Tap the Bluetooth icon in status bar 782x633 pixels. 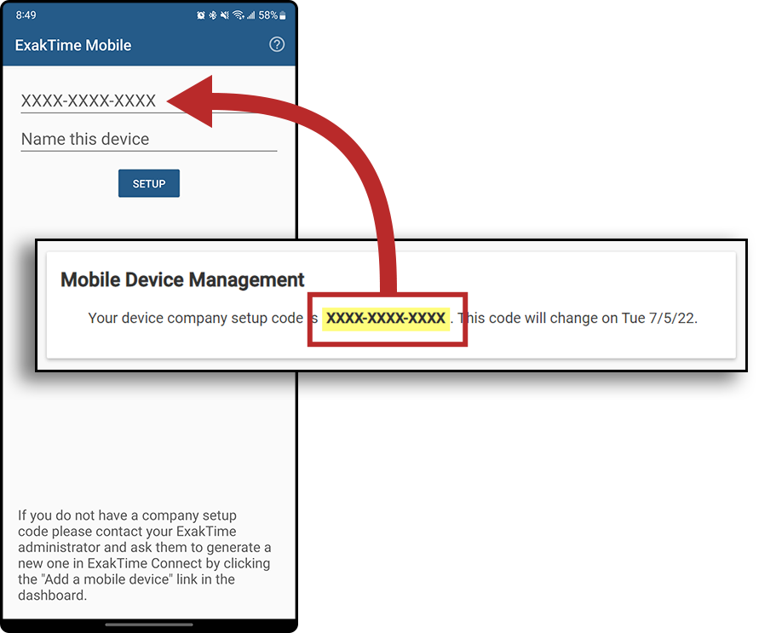click(212, 15)
